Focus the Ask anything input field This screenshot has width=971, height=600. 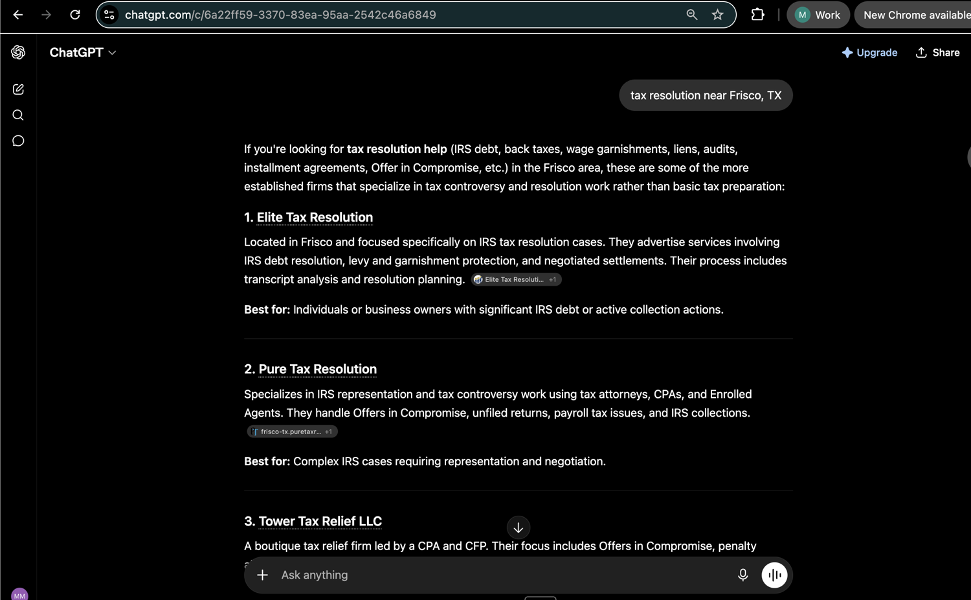[504, 575]
